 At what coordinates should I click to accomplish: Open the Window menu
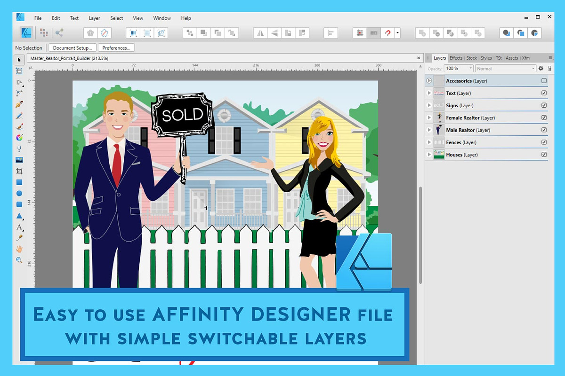point(162,18)
